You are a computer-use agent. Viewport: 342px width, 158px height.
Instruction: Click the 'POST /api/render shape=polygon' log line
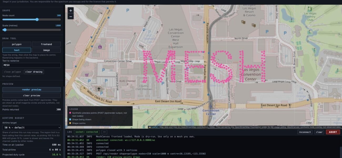(136, 154)
